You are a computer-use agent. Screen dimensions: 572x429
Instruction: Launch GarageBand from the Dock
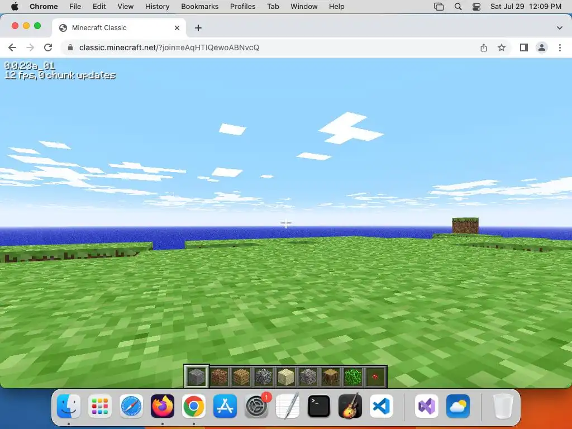point(350,406)
